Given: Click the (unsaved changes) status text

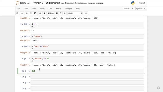Looking at the screenshot, I should click(x=96, y=3).
